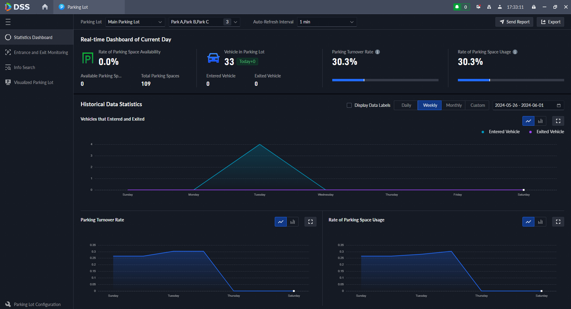Collapse sidebar using the hamburger menu icon

pyautogui.click(x=8, y=22)
